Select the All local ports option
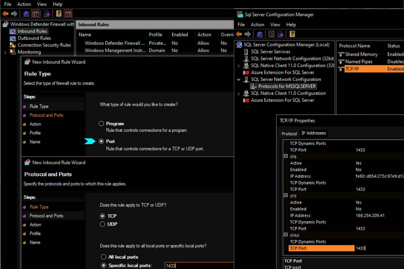The width and height of the screenshot is (404, 269). pos(103,257)
